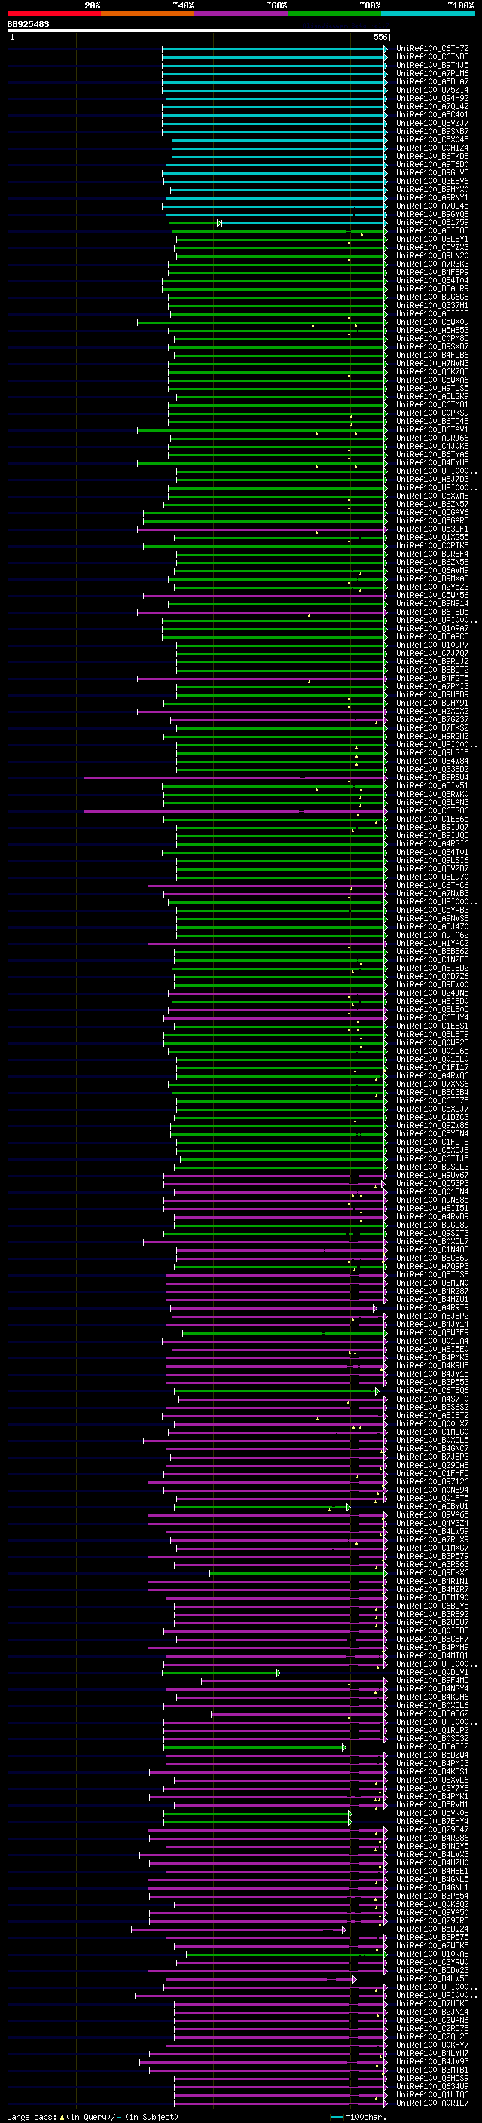Select the UniRef100_A4RRT9 label
482x2123 pixels.
(x=432, y=1308)
